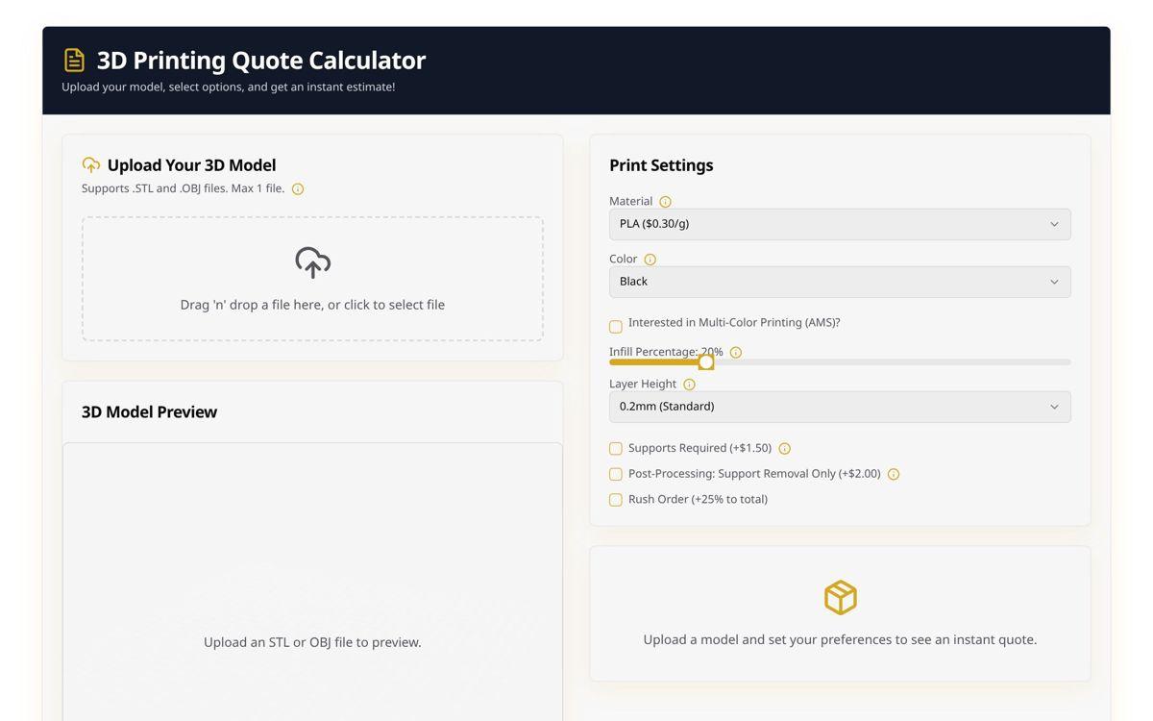The height and width of the screenshot is (721, 1153).
Task: Click the "Upload Your 3D Model" heading text
Action: [191, 165]
